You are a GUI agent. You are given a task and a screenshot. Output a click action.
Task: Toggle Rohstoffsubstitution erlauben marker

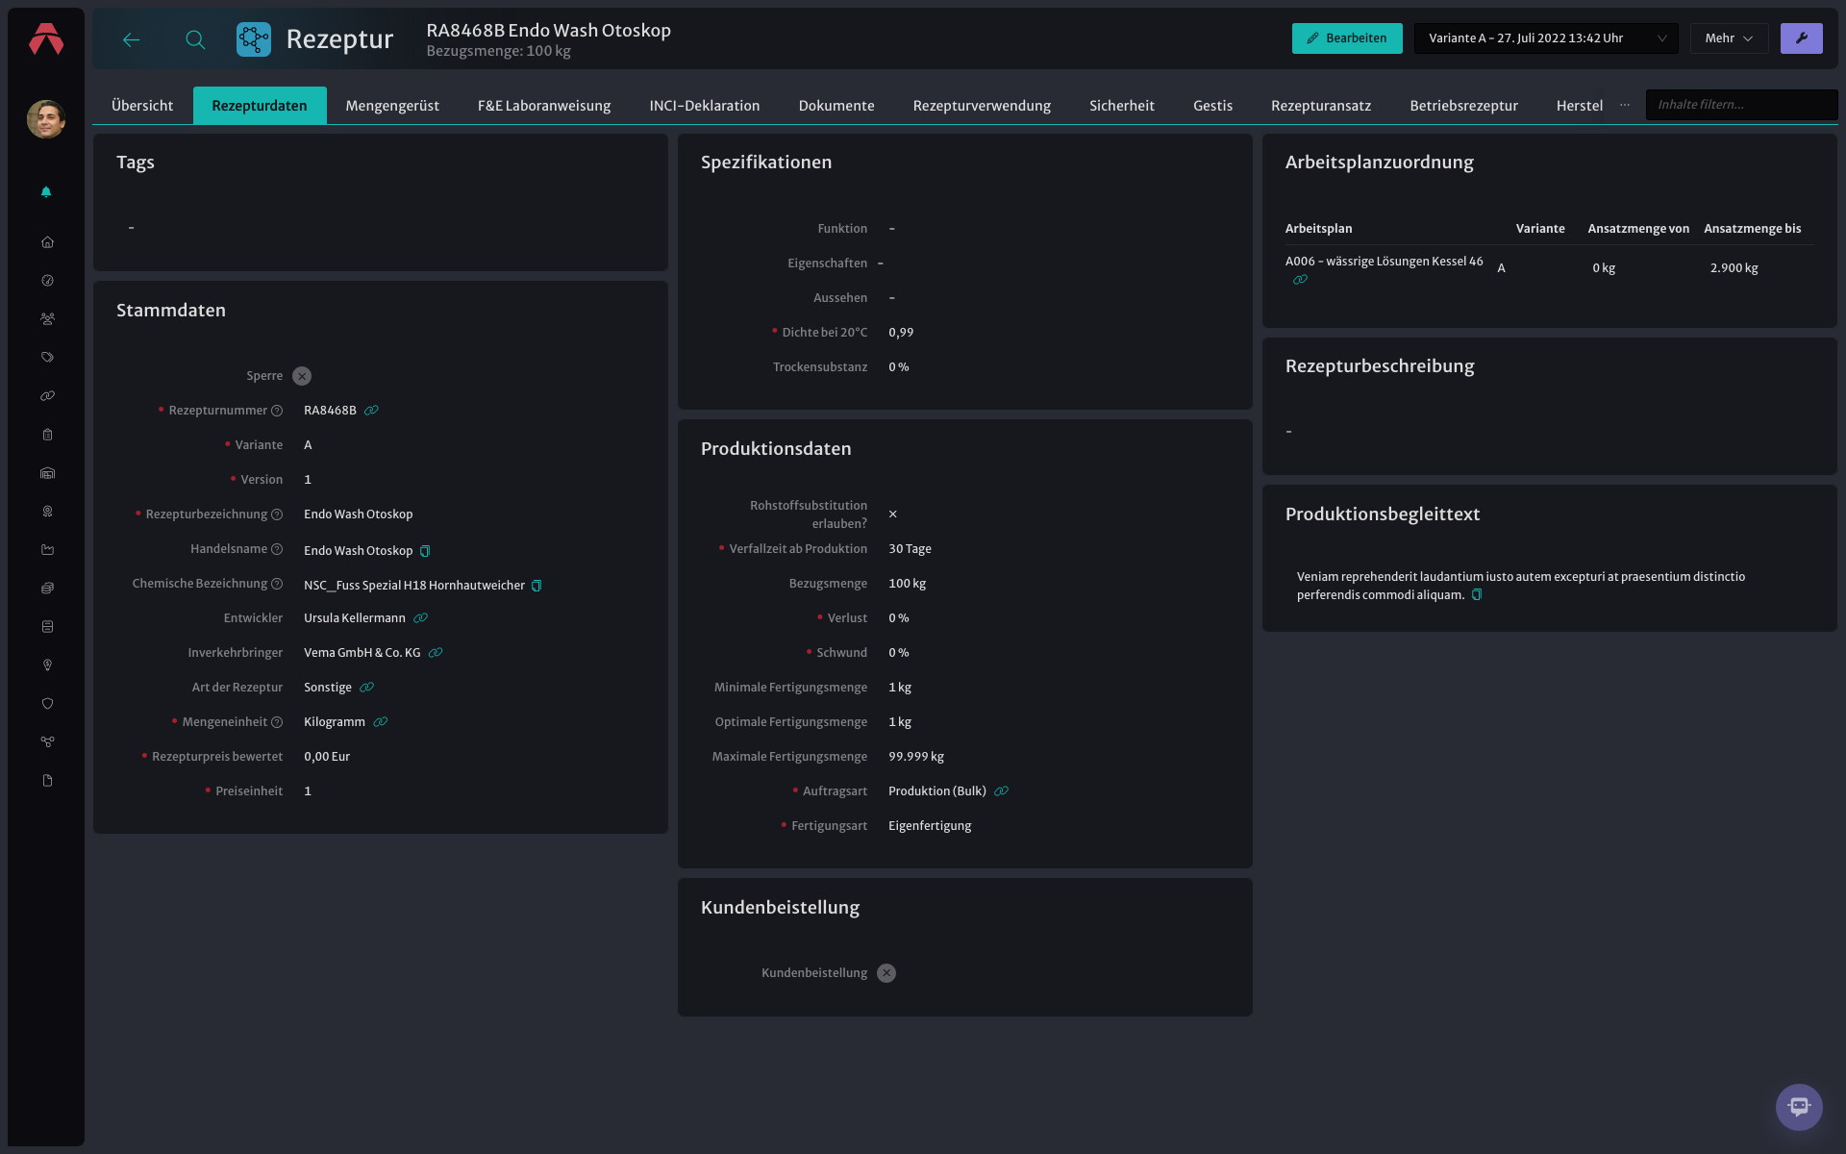point(893,514)
